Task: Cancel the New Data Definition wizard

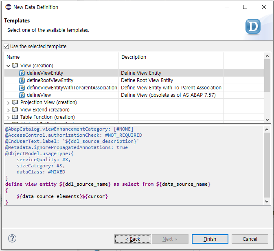Action: [250, 239]
